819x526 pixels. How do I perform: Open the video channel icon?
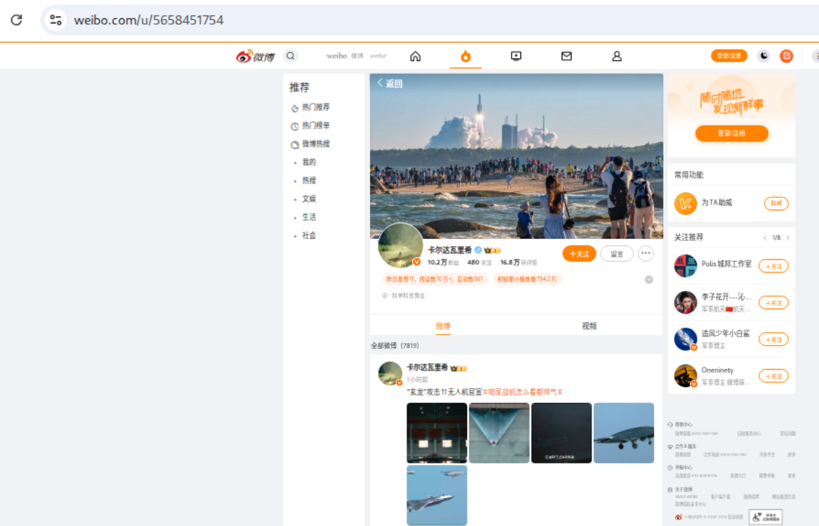point(516,57)
